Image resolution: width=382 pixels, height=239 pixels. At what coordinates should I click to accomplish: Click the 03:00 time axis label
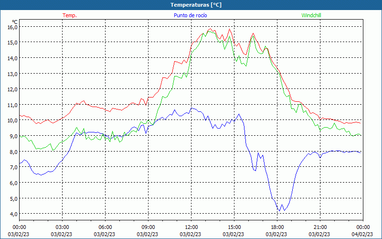point(62,228)
